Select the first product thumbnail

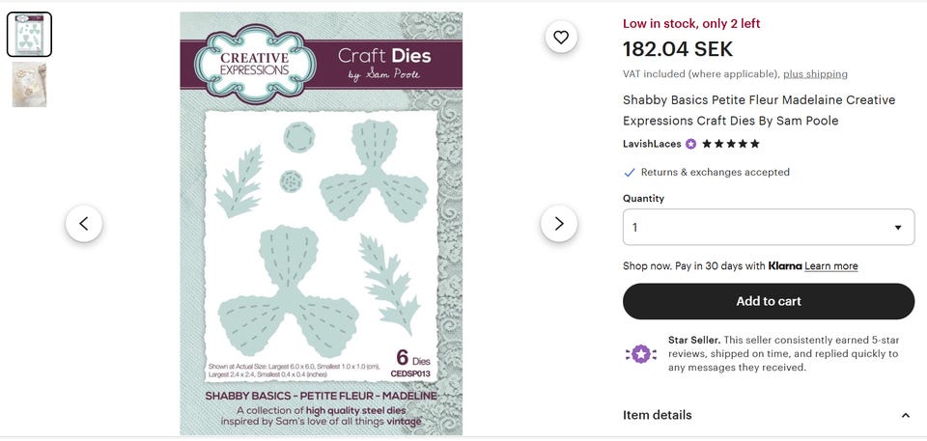pyautogui.click(x=29, y=35)
